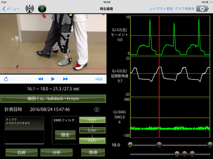Tap the current time value 18.0 beside slider
Screen dimensions: 213x159
pyautogui.click(x=116, y=145)
